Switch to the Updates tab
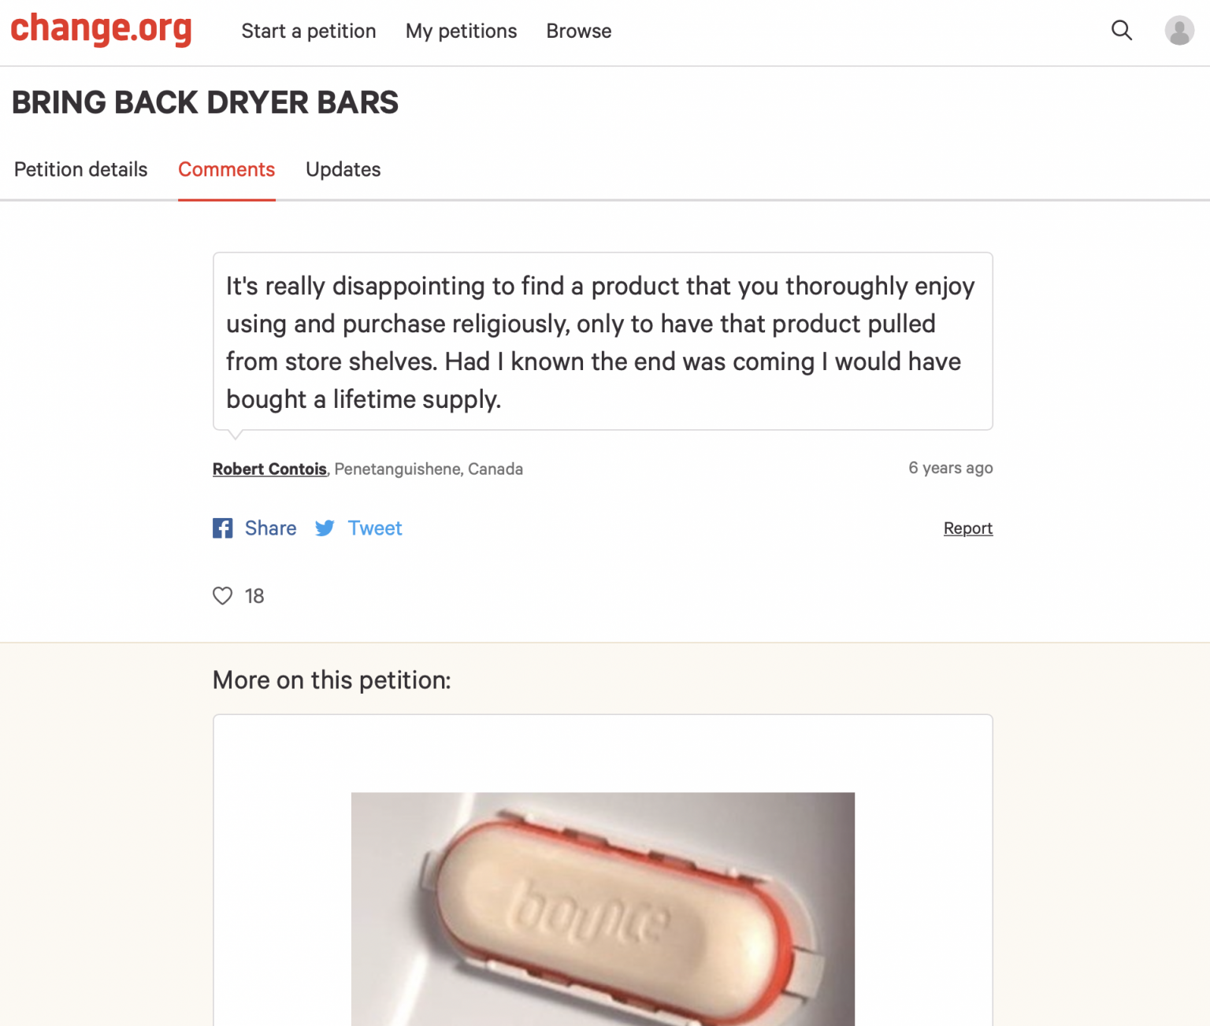1210x1026 pixels. point(343,169)
